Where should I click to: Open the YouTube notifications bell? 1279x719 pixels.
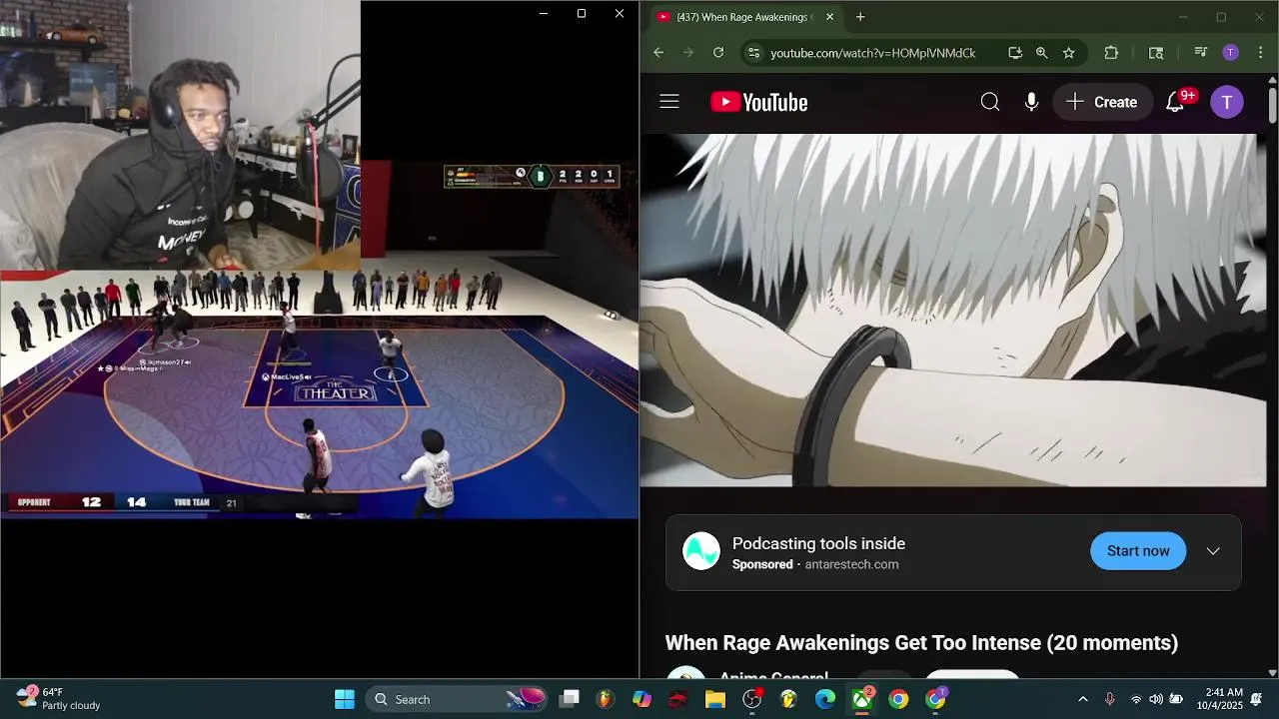[x=1175, y=102]
